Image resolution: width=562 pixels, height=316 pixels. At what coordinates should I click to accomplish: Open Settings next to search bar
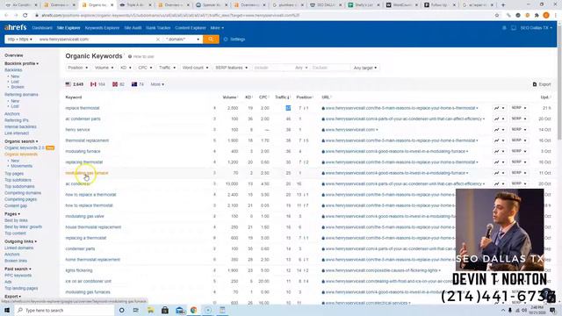pos(234,39)
